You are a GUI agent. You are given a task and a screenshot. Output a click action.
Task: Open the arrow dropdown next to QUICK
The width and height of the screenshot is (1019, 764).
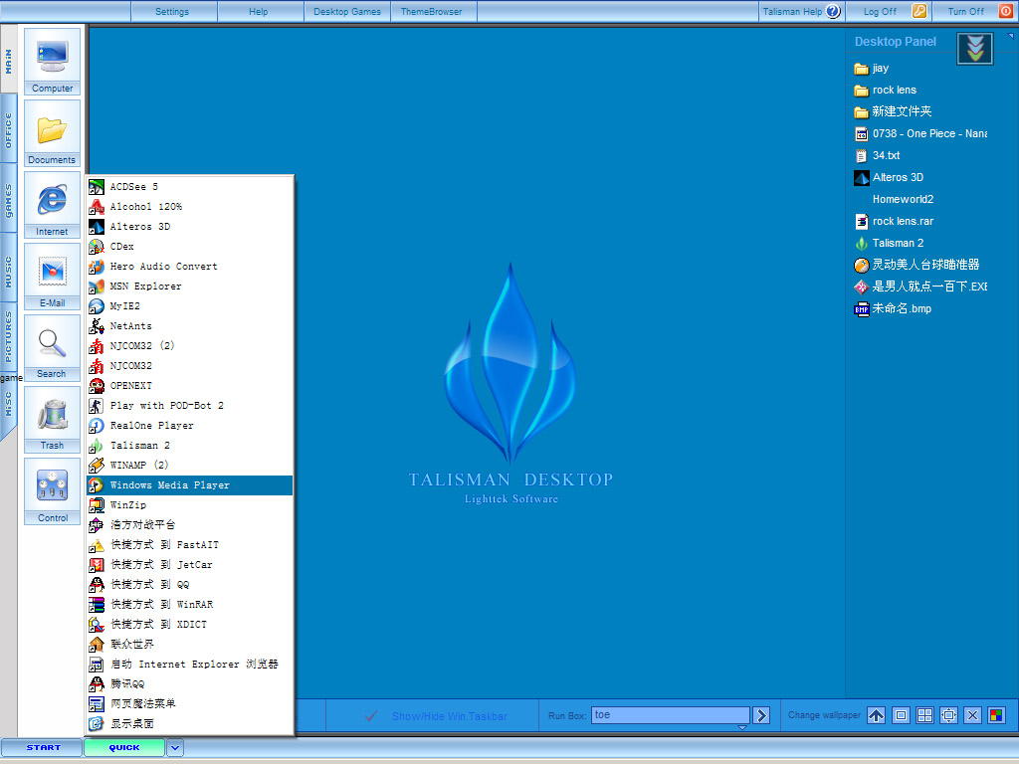tap(175, 748)
